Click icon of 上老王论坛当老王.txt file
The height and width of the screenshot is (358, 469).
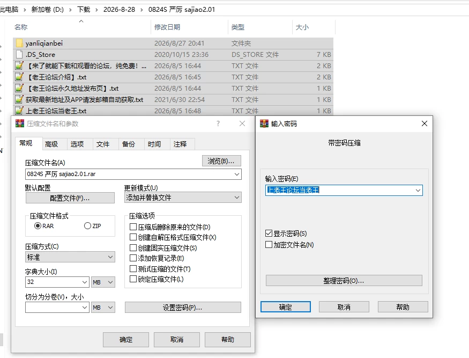[19, 111]
